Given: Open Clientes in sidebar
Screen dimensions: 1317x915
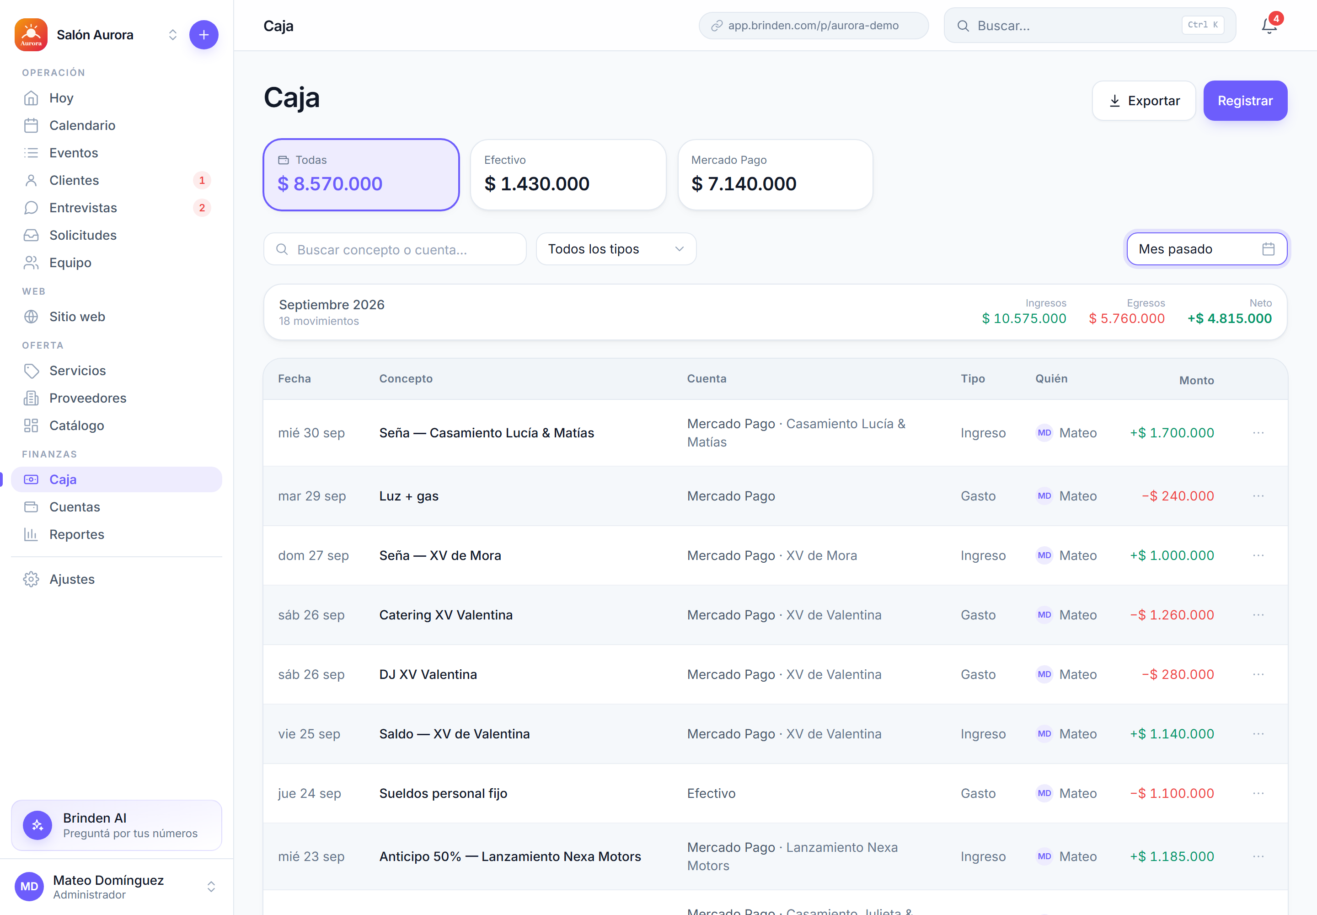Looking at the screenshot, I should click(116, 181).
